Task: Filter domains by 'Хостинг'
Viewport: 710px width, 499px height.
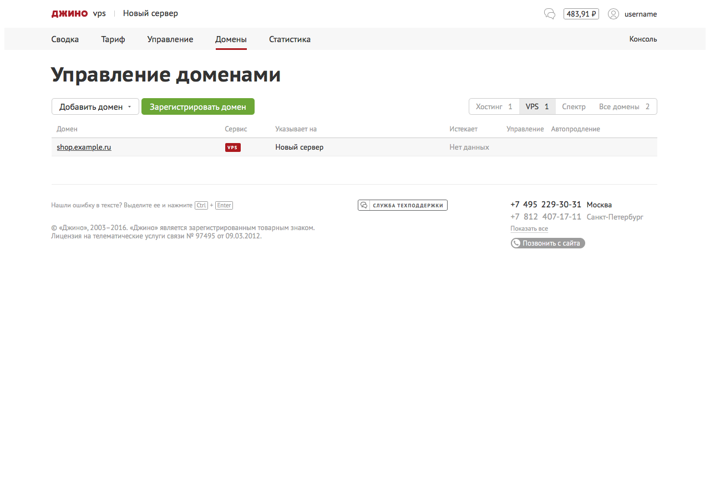Action: click(x=493, y=106)
